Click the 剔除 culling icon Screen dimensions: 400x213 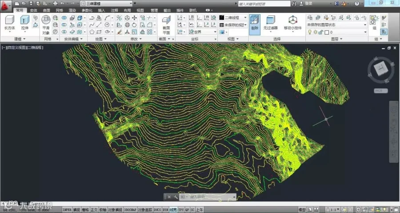point(254,20)
